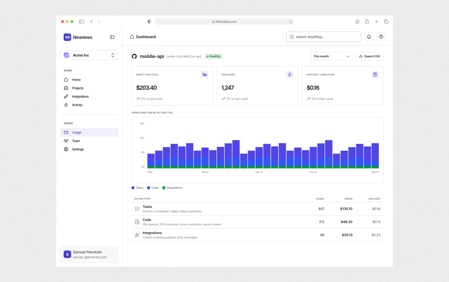Screen dimensions: 449x282
Task: Select Usage in the Admin section
Action: pyautogui.click(x=89, y=133)
